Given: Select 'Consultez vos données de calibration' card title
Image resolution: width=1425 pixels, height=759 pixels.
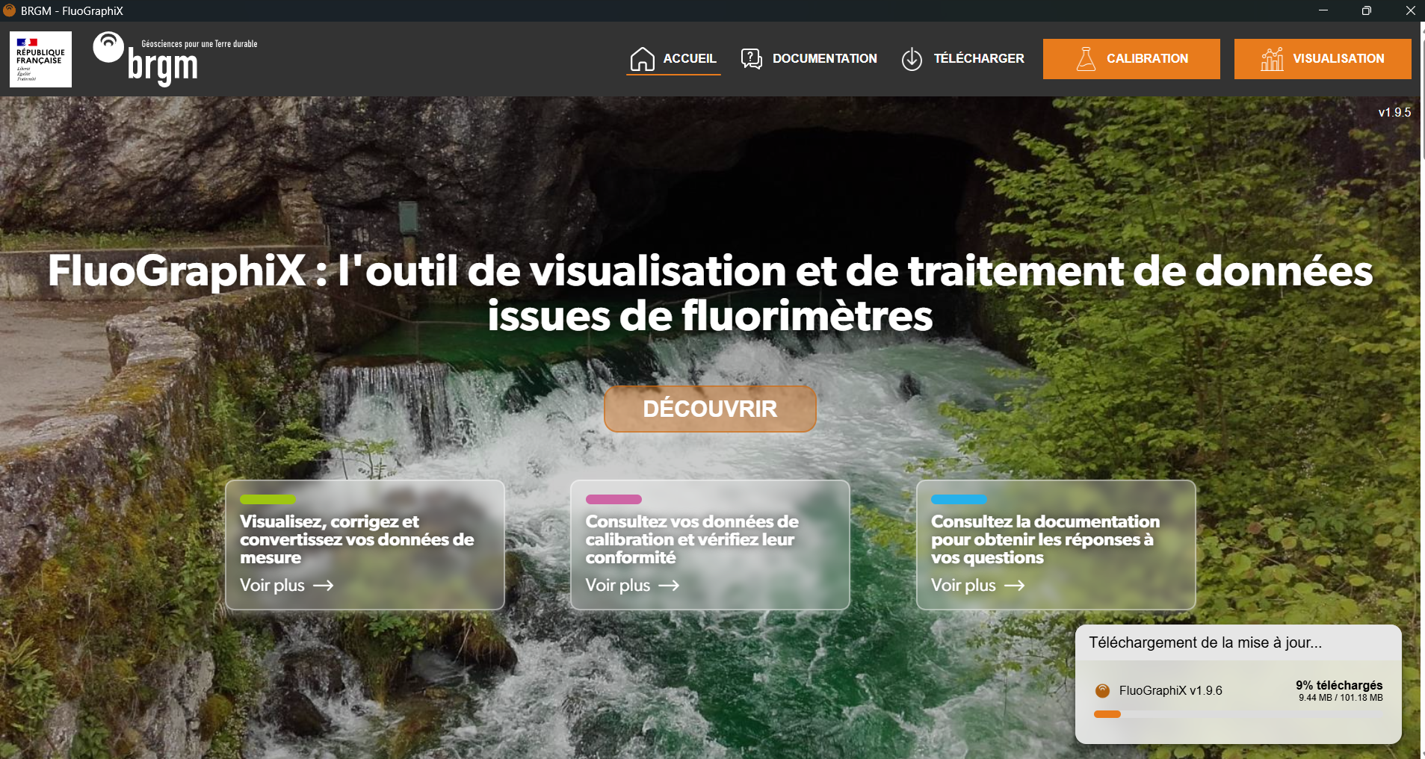Looking at the screenshot, I should pos(692,539).
